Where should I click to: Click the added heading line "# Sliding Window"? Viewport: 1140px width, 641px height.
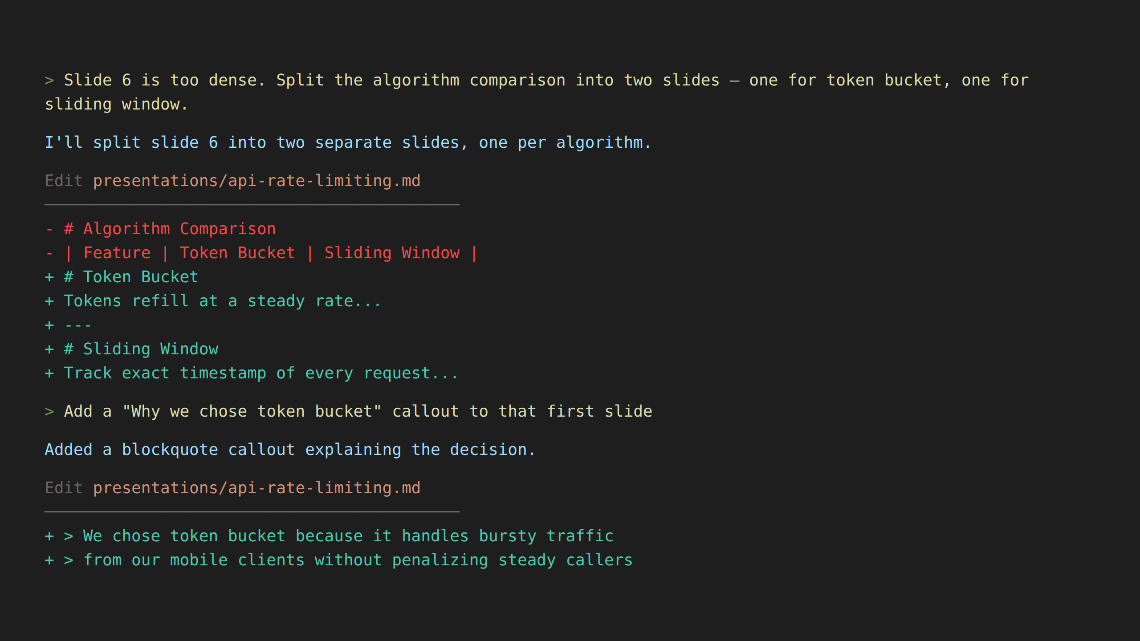[x=141, y=349]
